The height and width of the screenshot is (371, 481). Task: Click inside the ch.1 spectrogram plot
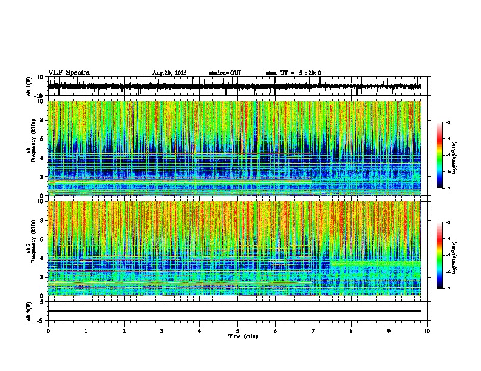tap(234, 148)
